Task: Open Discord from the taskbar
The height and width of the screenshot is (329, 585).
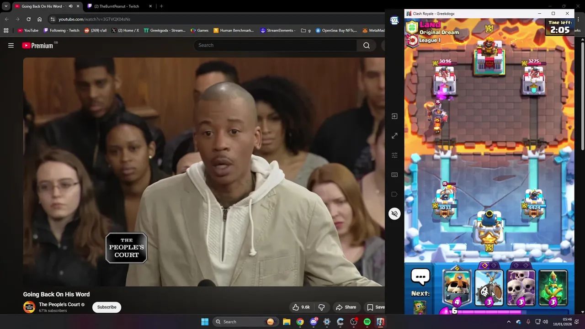Action: point(314,322)
